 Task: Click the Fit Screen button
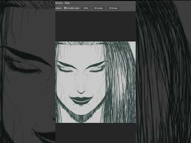click(98, 8)
